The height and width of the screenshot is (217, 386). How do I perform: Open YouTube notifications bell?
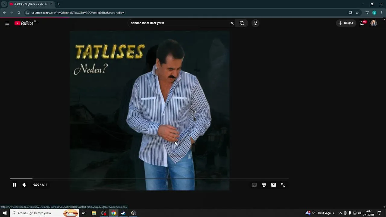[x=363, y=23]
